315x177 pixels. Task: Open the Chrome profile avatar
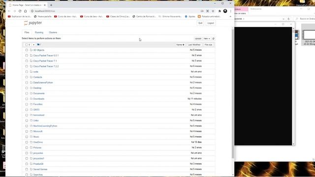[225, 11]
